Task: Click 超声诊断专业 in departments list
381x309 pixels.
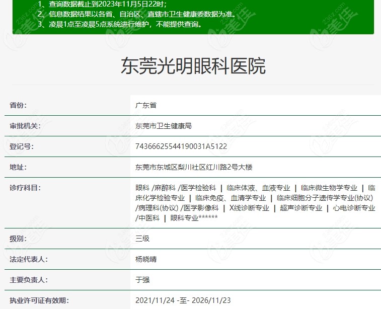Action: tap(301, 208)
